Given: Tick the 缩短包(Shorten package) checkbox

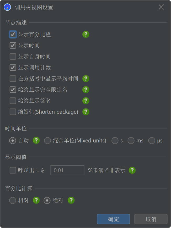Looking at the screenshot, I should click(x=13, y=112).
